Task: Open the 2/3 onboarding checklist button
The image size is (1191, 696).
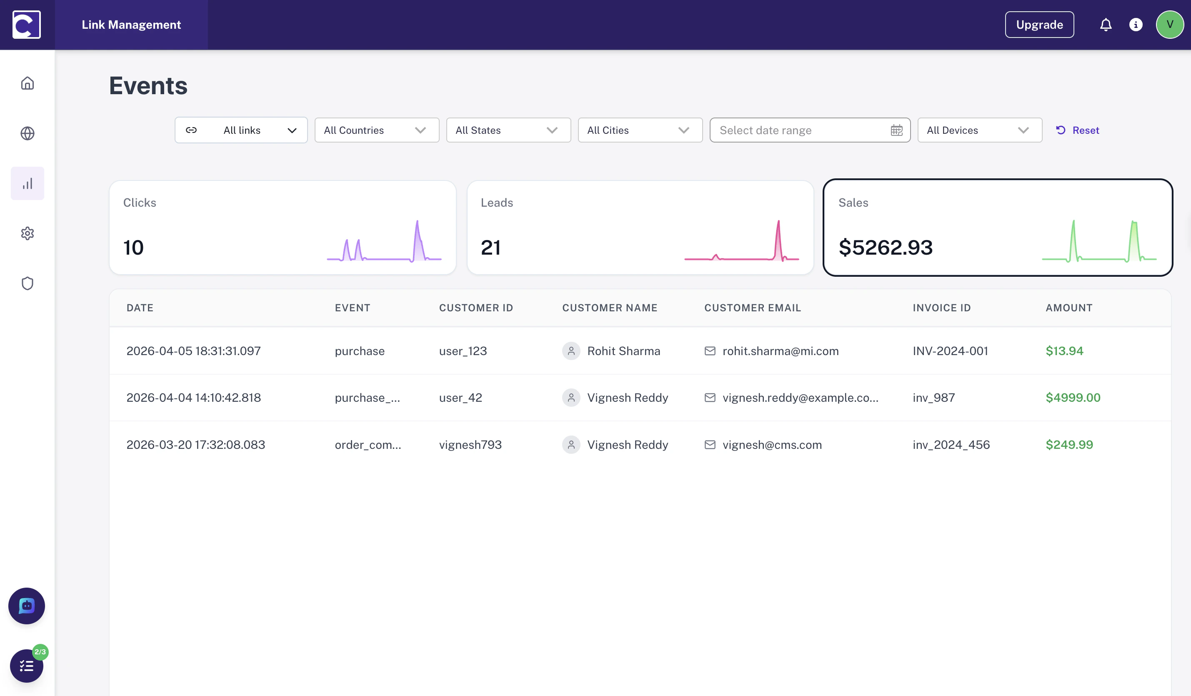Action: click(27, 666)
